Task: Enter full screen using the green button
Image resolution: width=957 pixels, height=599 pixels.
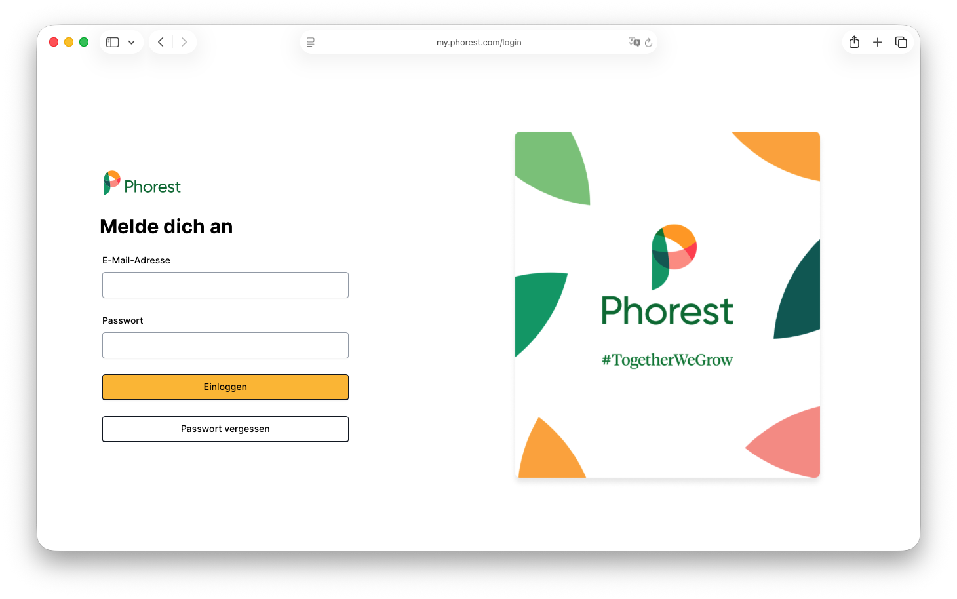Action: coord(84,43)
